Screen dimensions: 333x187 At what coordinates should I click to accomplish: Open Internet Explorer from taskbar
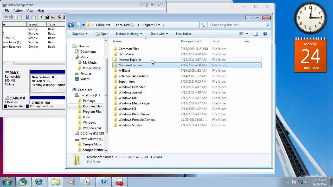click(39, 182)
